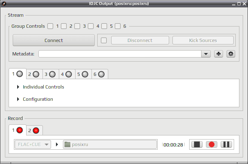Click the pause recording button

(226, 144)
